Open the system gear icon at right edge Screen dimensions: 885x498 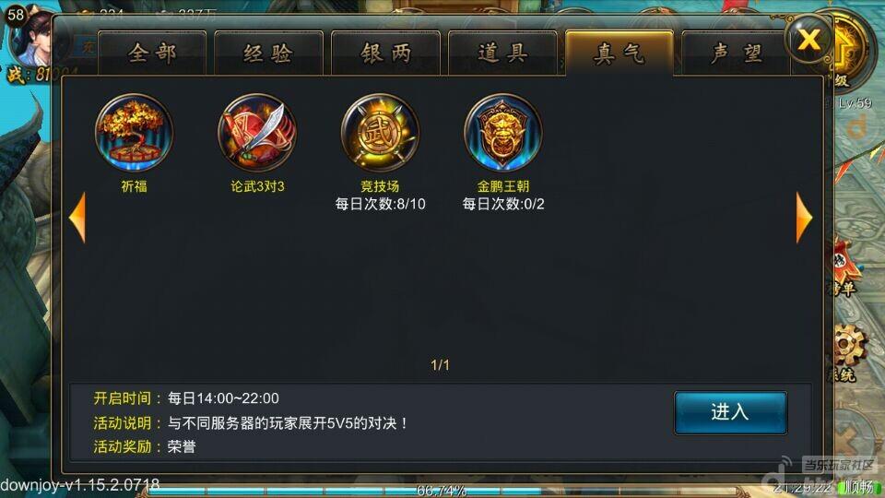click(x=849, y=344)
